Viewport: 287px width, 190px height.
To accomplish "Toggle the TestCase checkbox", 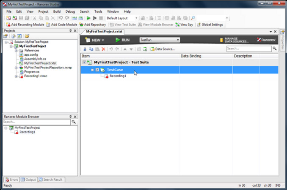I will [x=97, y=70].
